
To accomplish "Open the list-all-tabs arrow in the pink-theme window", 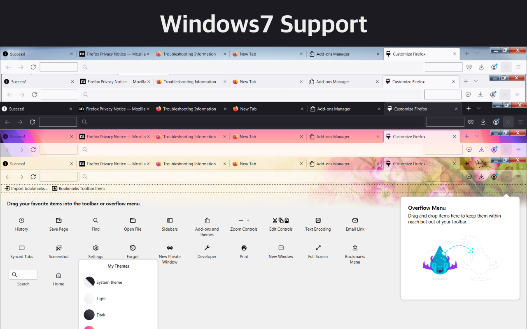I will point(477,136).
